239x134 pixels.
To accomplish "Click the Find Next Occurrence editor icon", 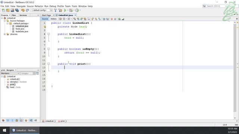I will [81, 19].
